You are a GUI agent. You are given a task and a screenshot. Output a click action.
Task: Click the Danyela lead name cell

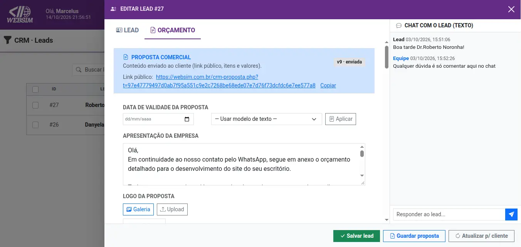pyautogui.click(x=95, y=125)
